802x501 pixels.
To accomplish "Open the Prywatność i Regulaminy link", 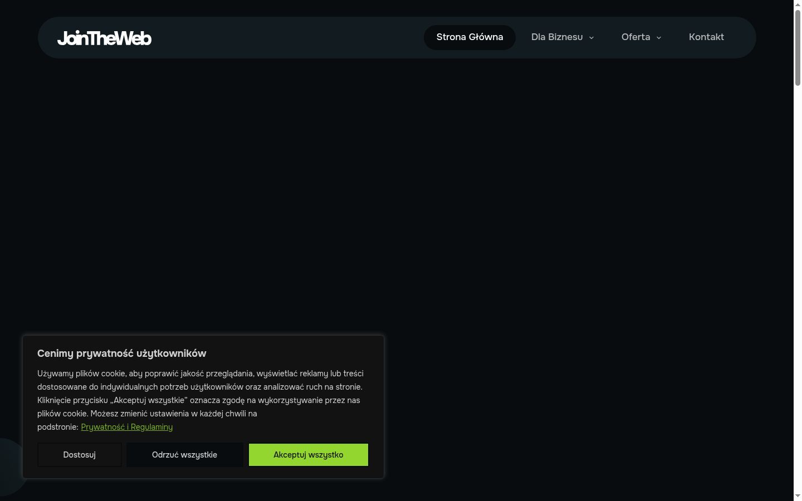I will (x=127, y=427).
